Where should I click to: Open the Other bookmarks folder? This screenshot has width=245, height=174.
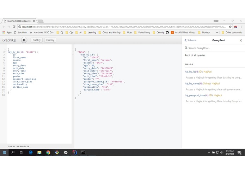coord(232,32)
